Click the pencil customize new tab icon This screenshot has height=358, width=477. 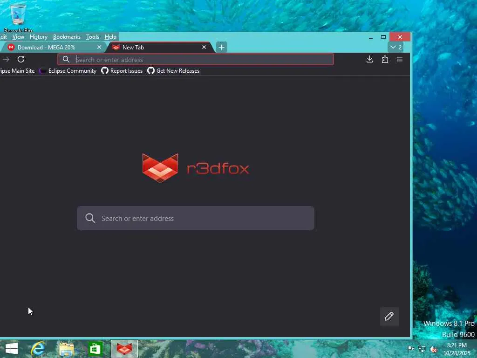[x=389, y=317]
